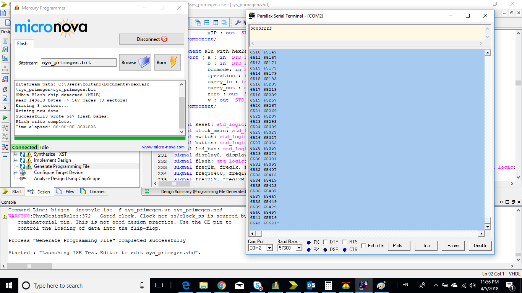Click the green Run process arrow icon
Screen dimensions: 522x293
pyautogui.click(x=5, y=118)
